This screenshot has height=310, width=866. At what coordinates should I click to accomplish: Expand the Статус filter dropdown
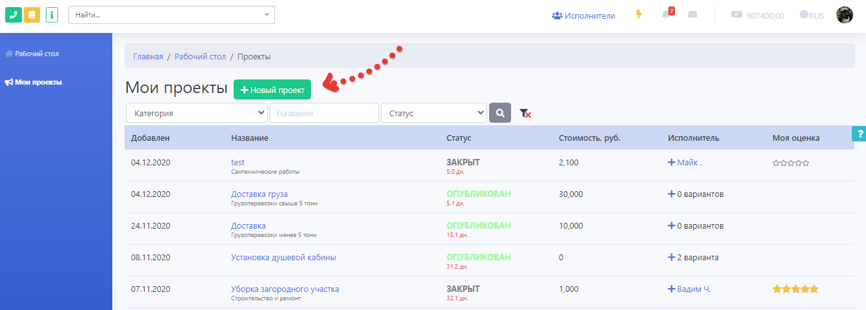[434, 113]
